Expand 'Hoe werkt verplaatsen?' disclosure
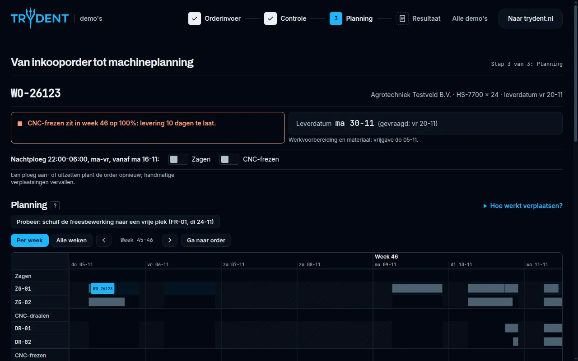578x361 pixels. (523, 206)
